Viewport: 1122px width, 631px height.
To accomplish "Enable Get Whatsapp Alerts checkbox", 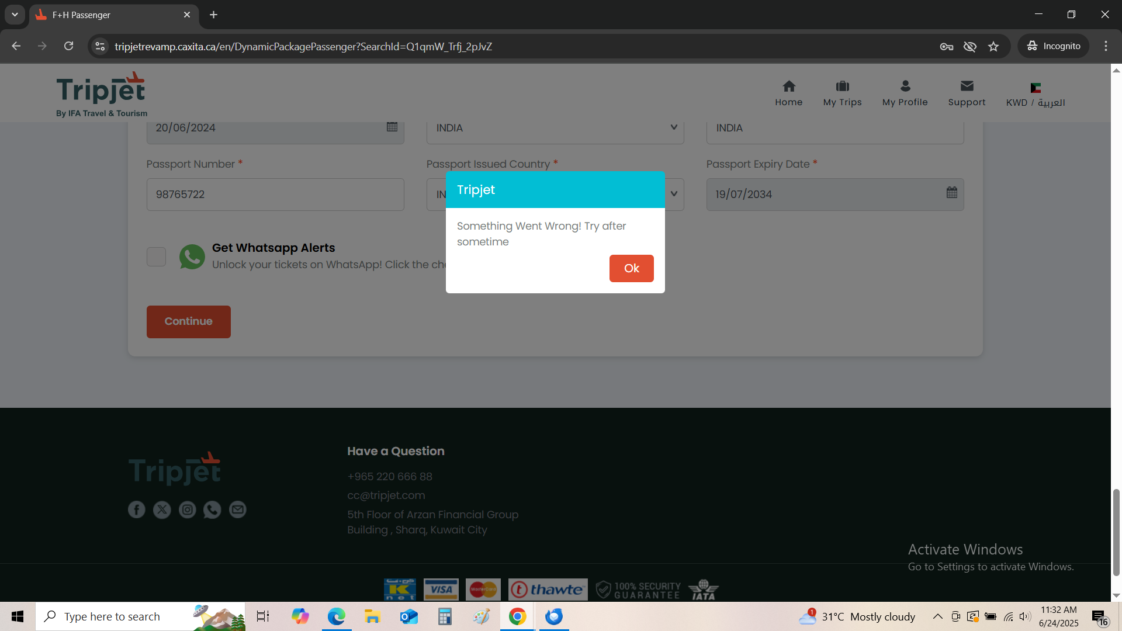I will [156, 256].
